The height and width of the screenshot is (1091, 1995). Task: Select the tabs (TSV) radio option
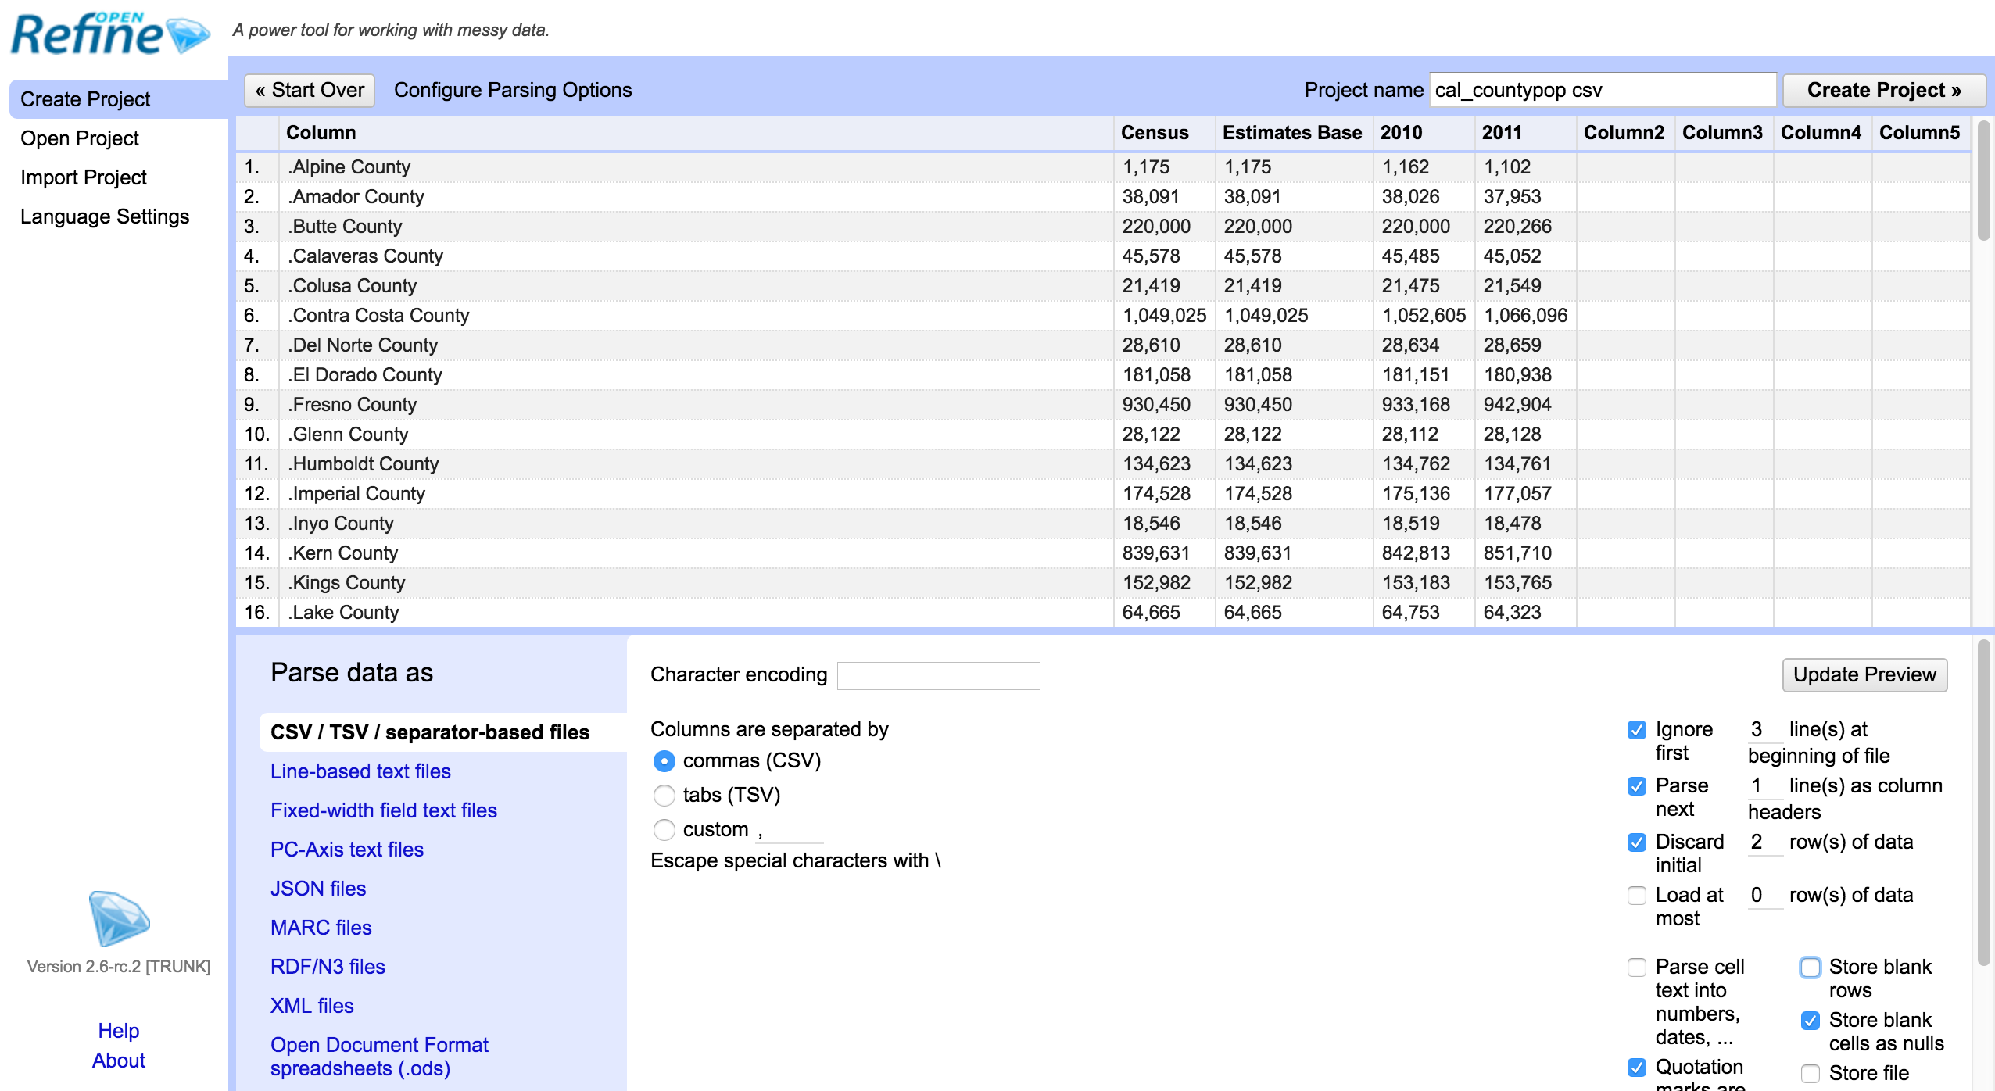click(x=664, y=796)
